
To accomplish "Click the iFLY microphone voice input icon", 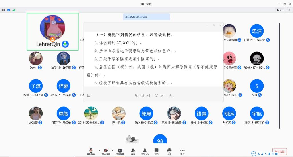I will [x=269, y=154].
